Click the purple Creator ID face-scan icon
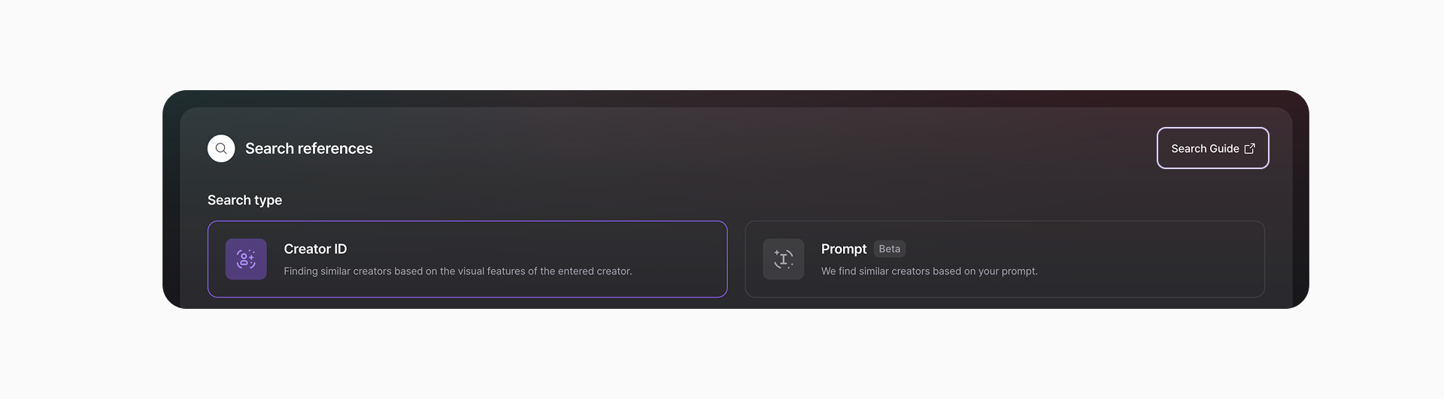 [246, 259]
